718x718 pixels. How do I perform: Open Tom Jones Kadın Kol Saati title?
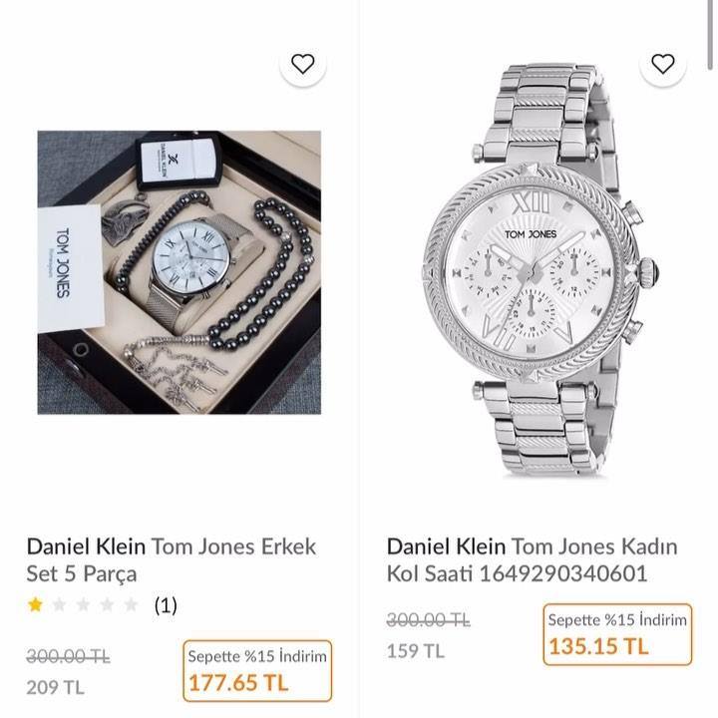pos(532,559)
